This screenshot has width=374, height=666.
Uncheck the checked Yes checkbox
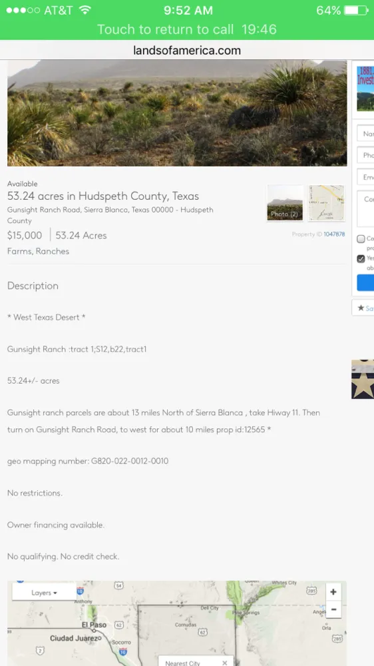(361, 258)
